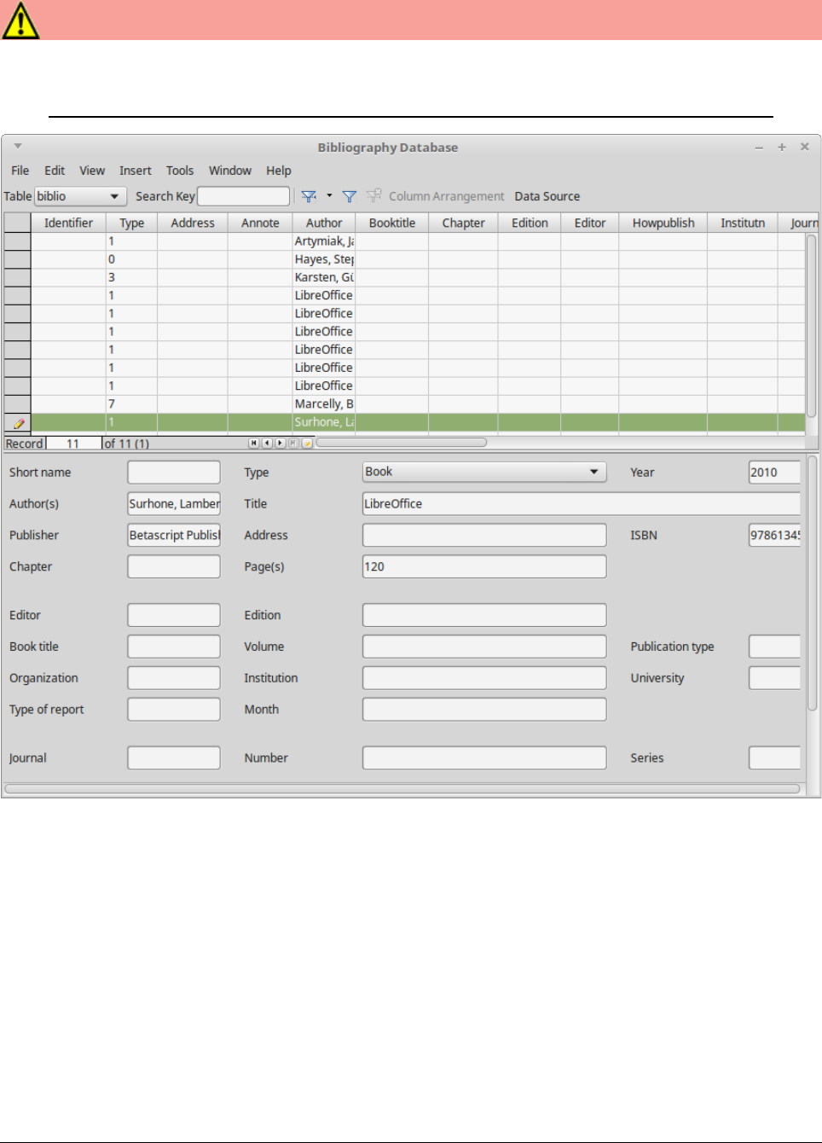
Task: Click the Author column header
Action: [x=324, y=223]
